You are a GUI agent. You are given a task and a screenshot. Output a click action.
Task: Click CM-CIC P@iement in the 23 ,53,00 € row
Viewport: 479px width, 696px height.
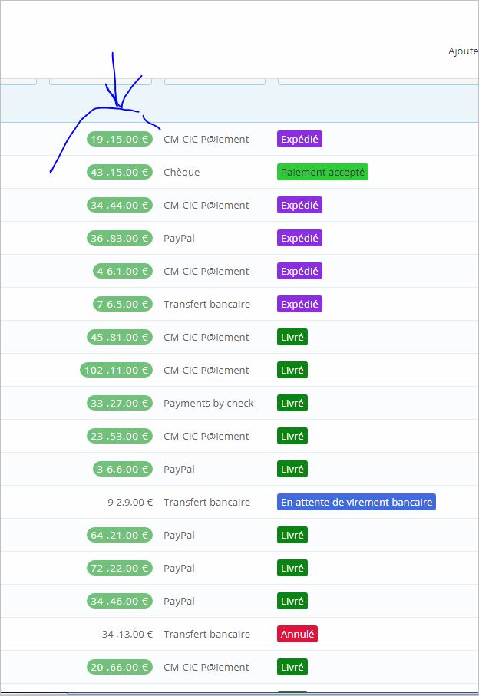click(x=206, y=436)
